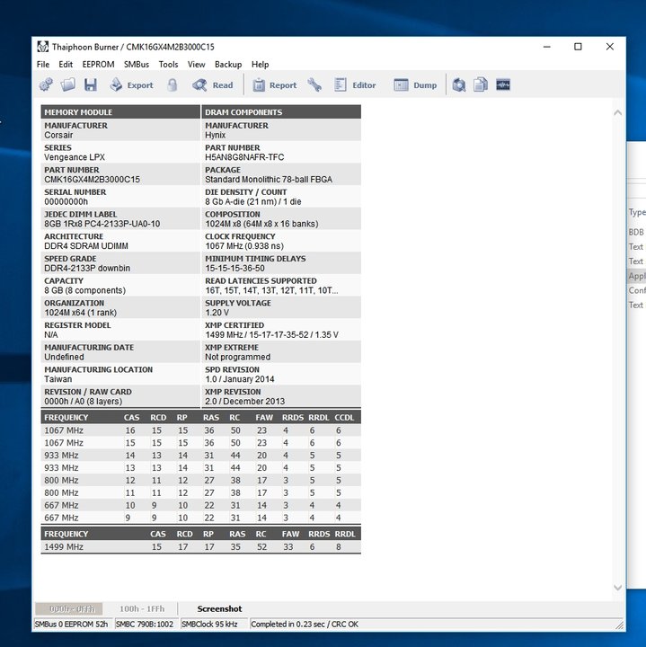Click the window resize grip in status bar
The height and width of the screenshot is (647, 646).
point(620,625)
